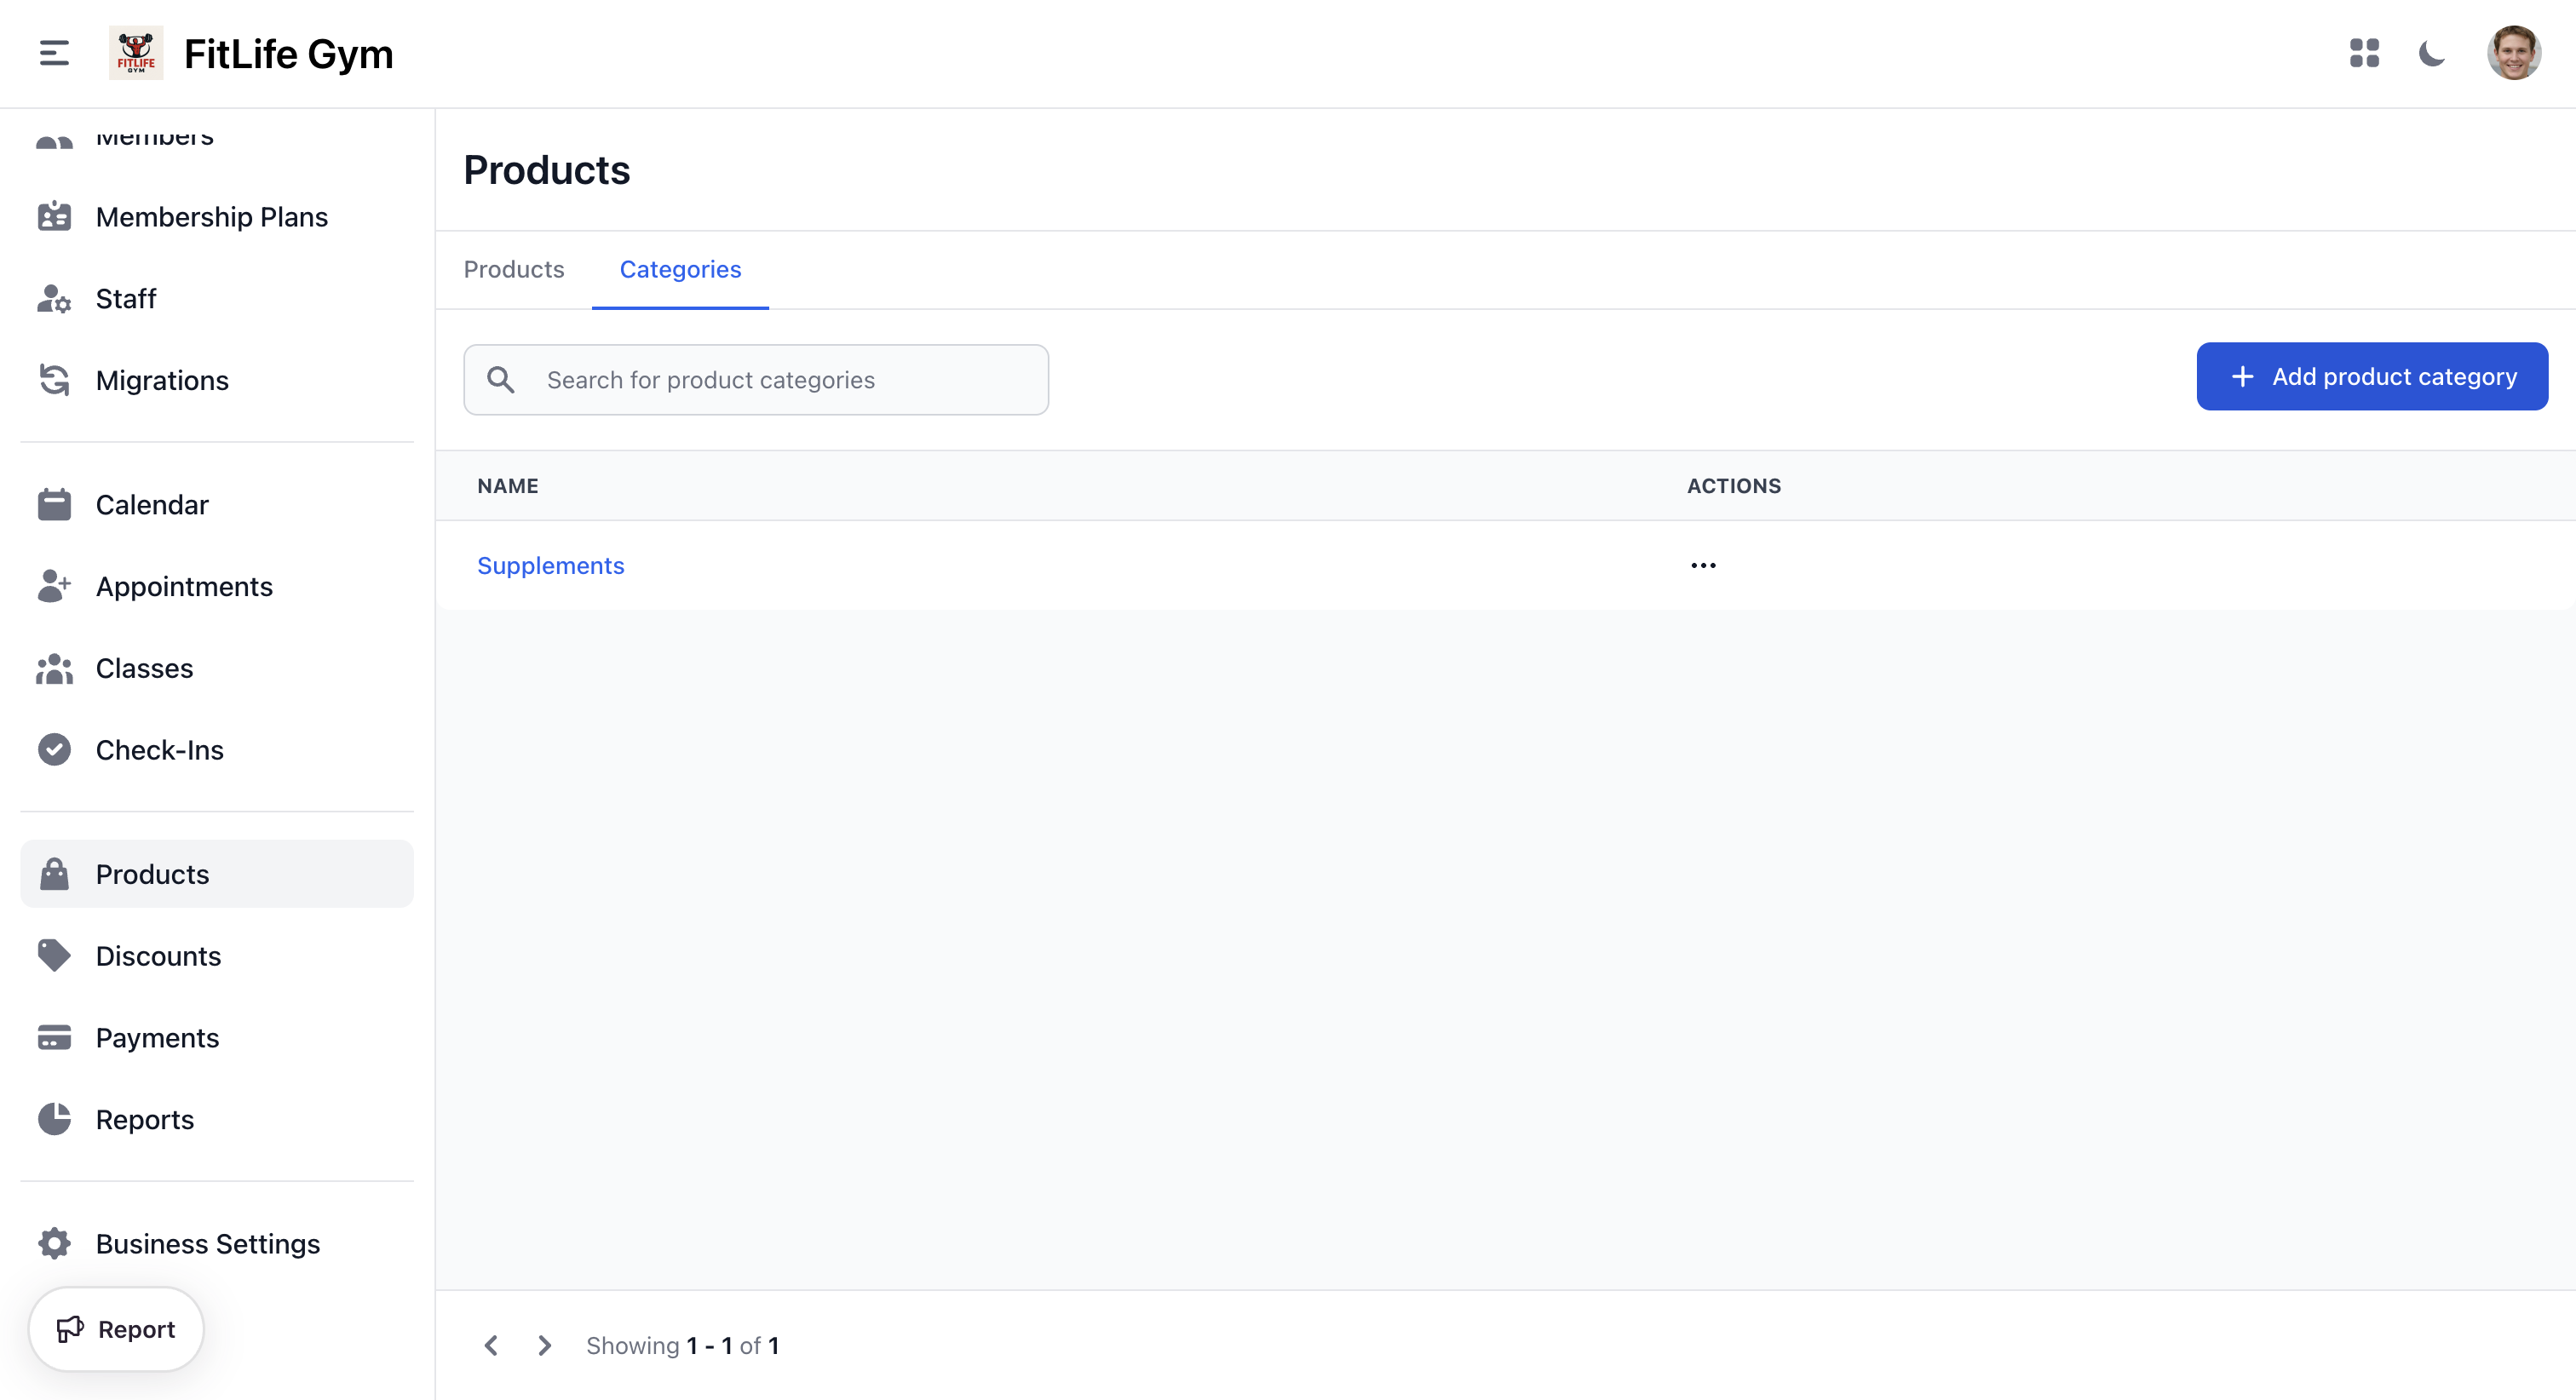Viewport: 2576px width, 1400px height.
Task: Switch to the Categories tab
Action: coord(680,269)
